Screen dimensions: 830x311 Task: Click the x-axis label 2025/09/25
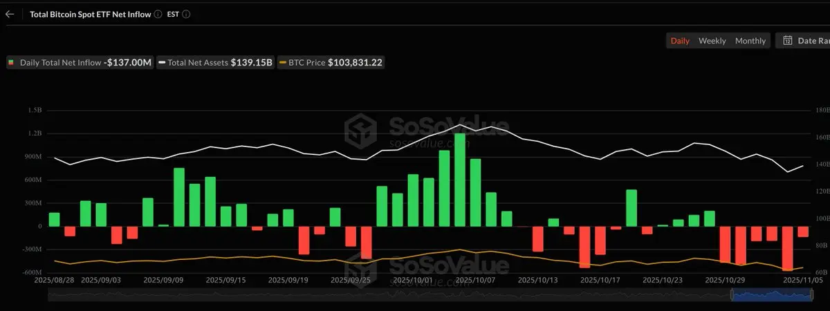pos(350,281)
